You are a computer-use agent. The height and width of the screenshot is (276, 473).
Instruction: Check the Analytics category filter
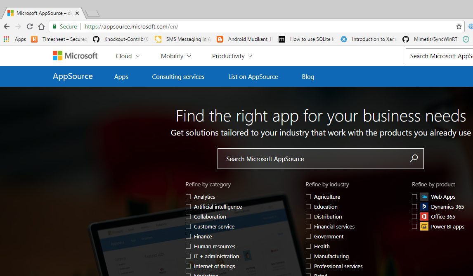tap(188, 197)
